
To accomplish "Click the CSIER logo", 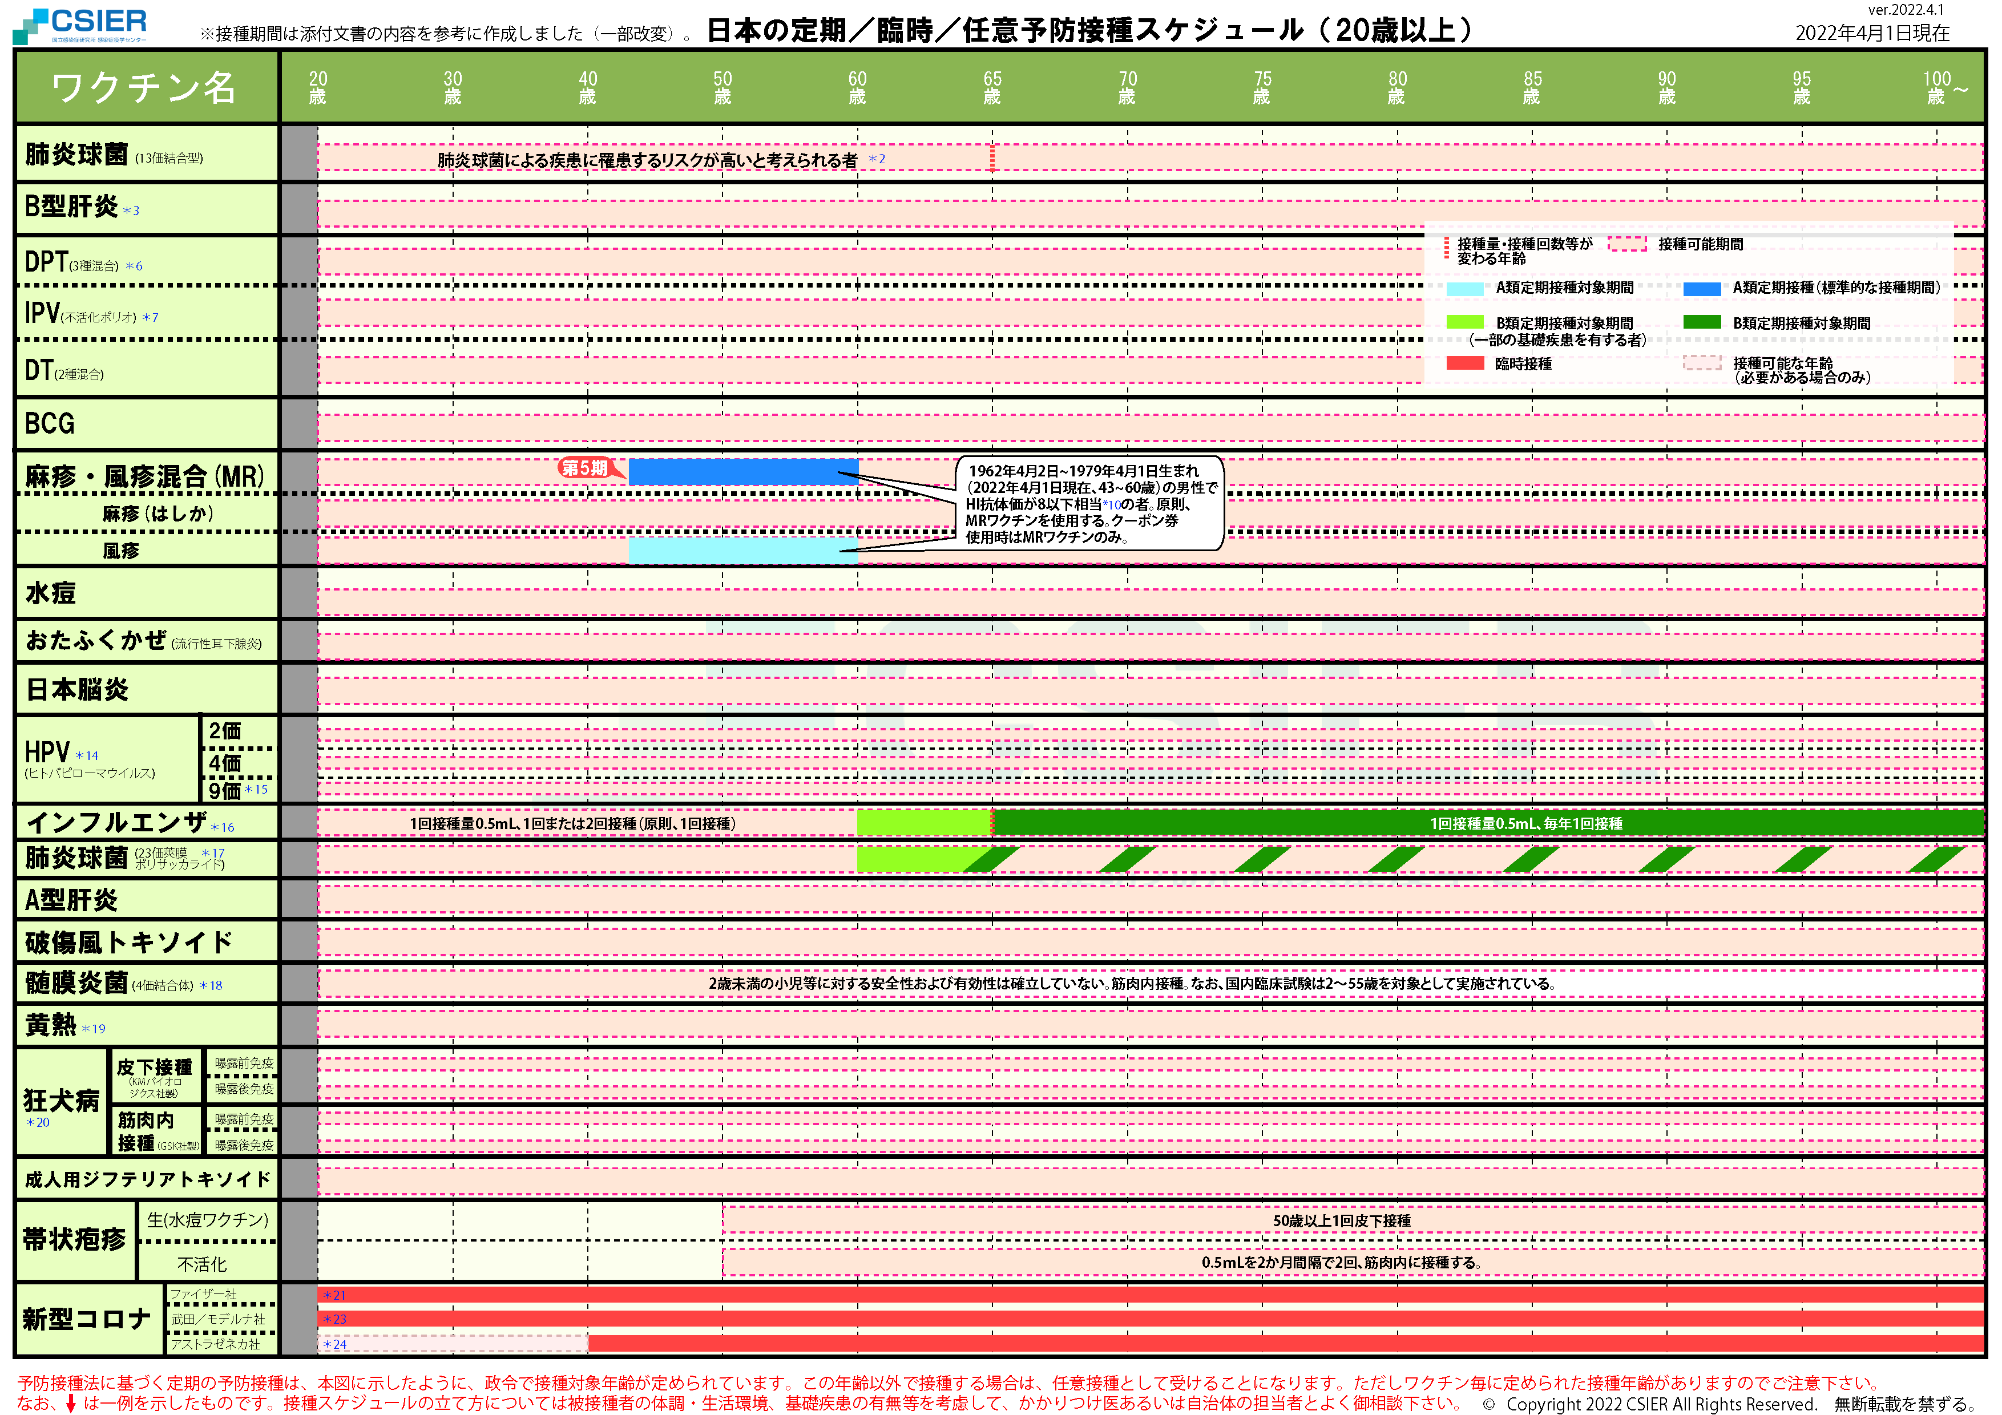I will pos(80,25).
